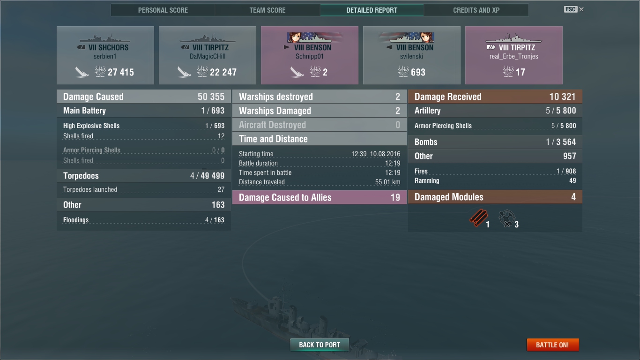This screenshot has width=640, height=360.
Task: Switch to the Team Score tab
Action: click(x=268, y=10)
